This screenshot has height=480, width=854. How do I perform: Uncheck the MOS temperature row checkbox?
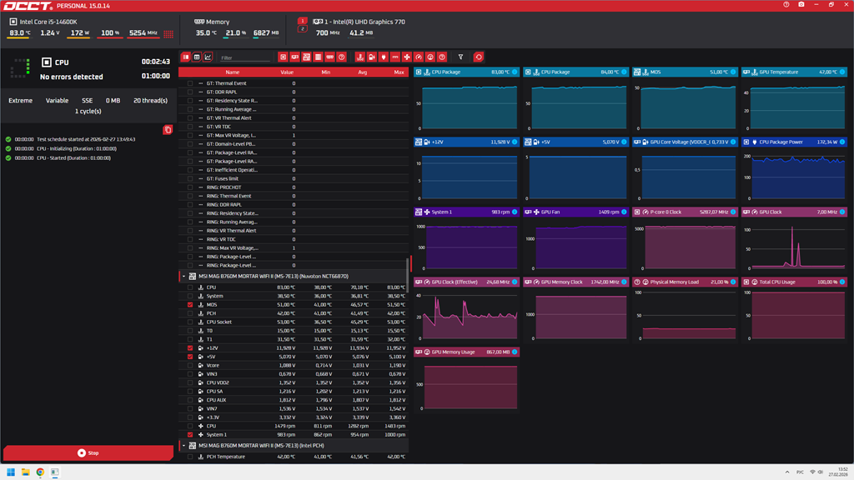(x=190, y=305)
